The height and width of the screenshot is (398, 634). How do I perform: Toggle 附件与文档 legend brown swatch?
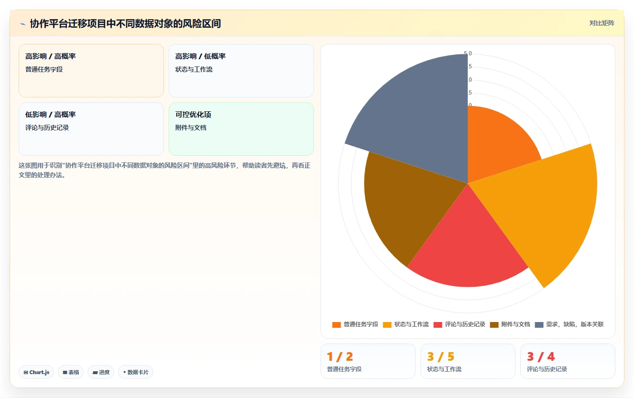494,324
